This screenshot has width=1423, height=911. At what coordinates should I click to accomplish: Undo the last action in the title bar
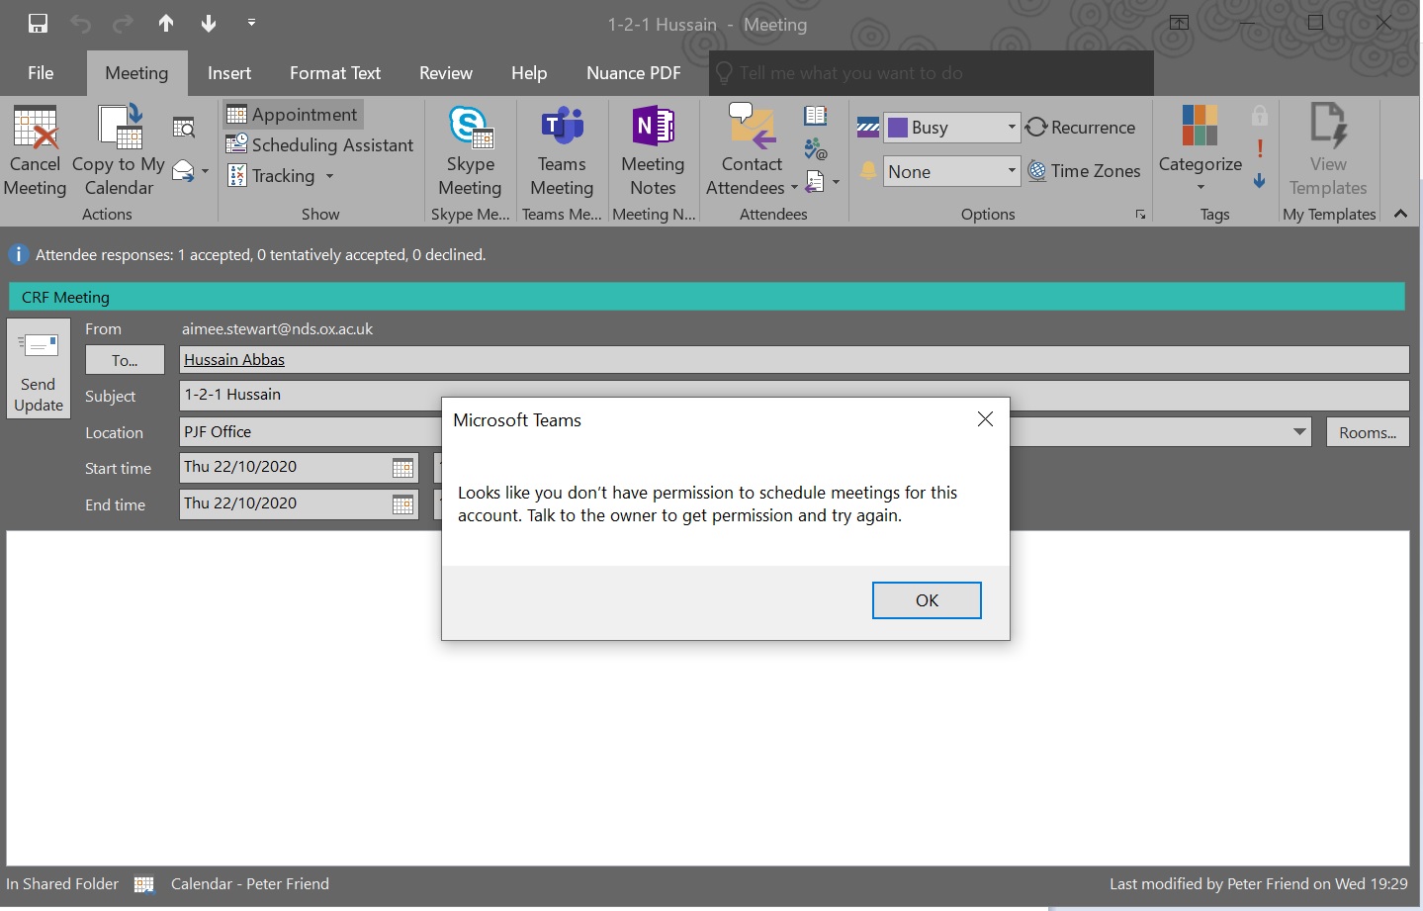(81, 23)
